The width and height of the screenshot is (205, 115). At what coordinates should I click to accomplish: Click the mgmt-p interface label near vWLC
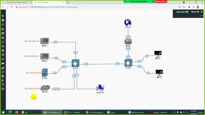click(56, 89)
